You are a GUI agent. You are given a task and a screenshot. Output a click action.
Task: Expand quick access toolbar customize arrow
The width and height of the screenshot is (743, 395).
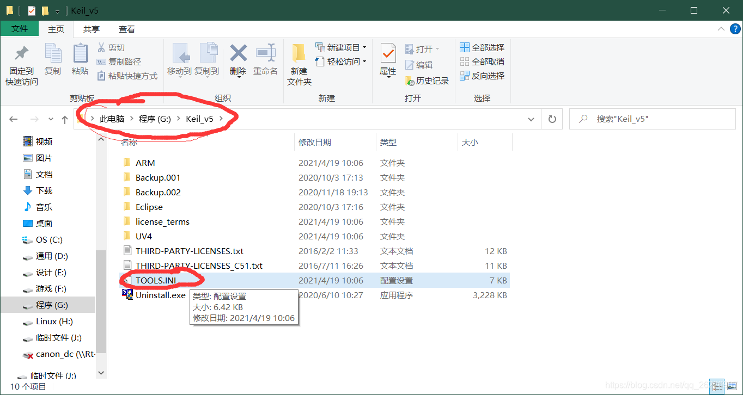click(x=57, y=11)
